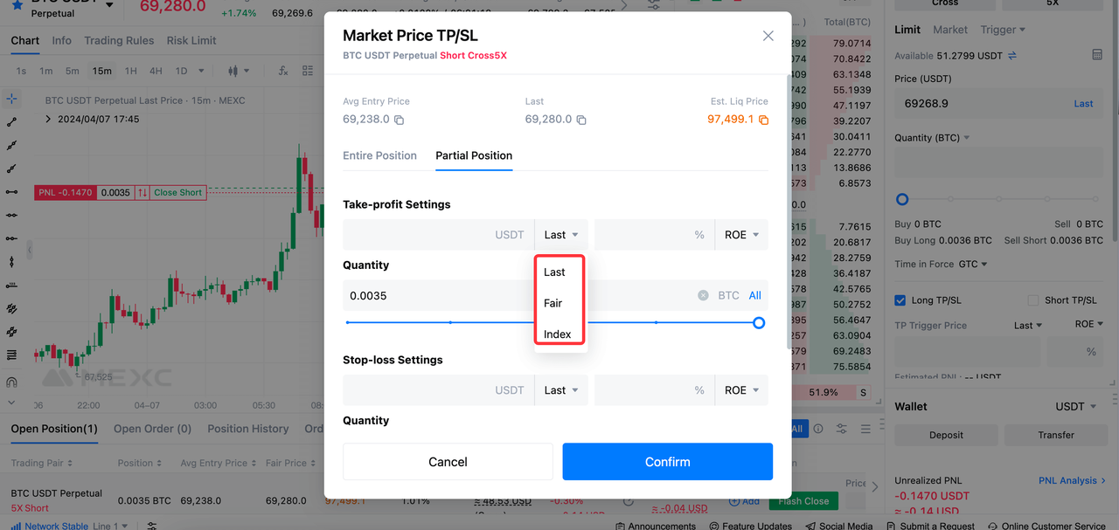Clear the take-profit quantity field
Screen dimensions: 1119x530
(x=703, y=296)
